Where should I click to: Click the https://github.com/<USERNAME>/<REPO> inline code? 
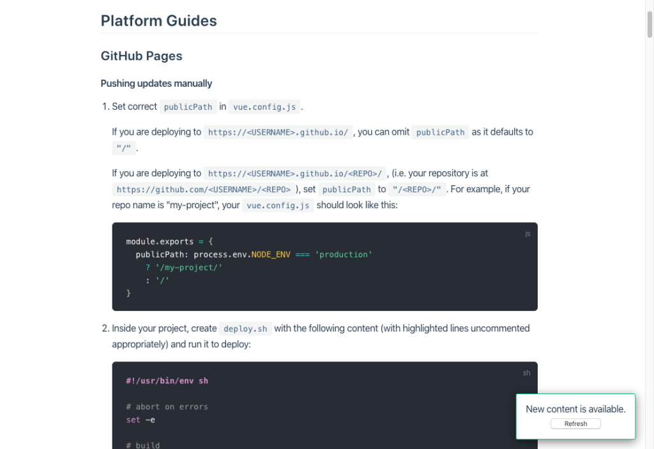(204, 190)
